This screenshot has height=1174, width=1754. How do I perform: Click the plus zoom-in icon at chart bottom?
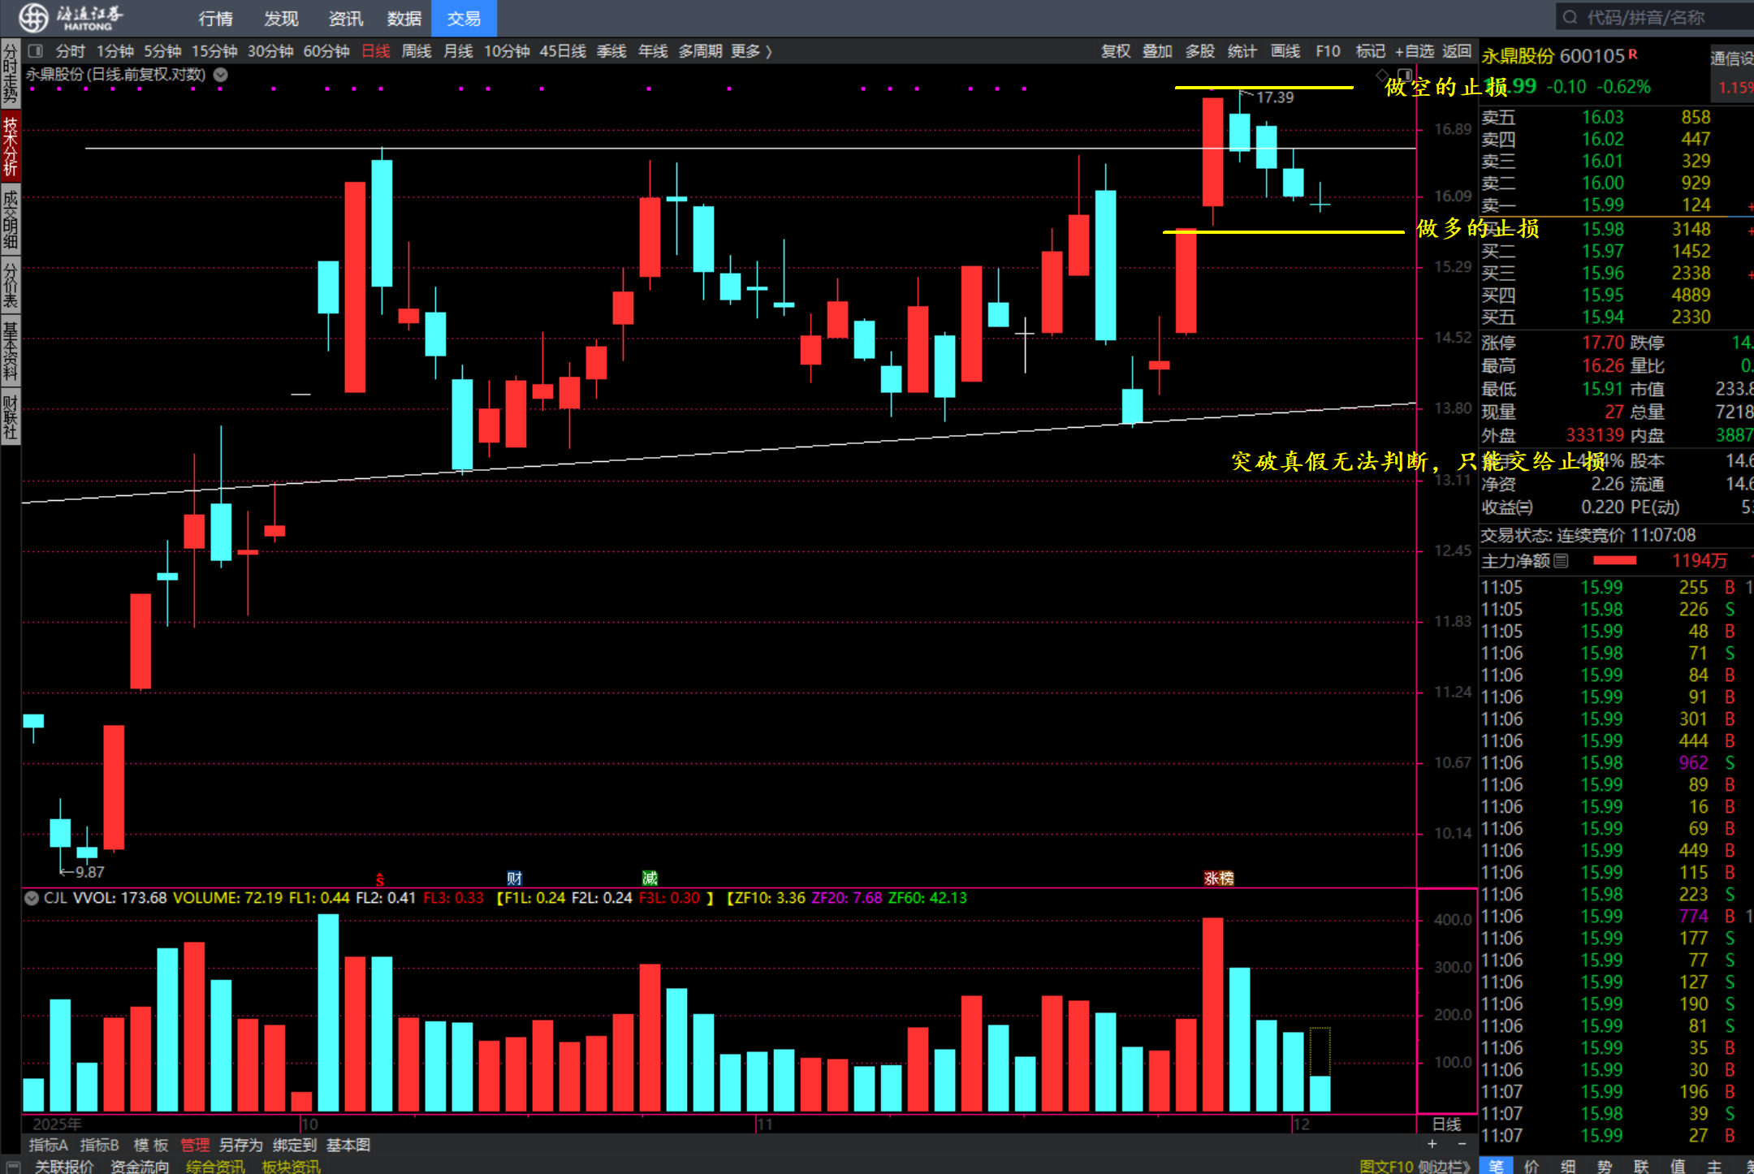pyautogui.click(x=1432, y=1144)
